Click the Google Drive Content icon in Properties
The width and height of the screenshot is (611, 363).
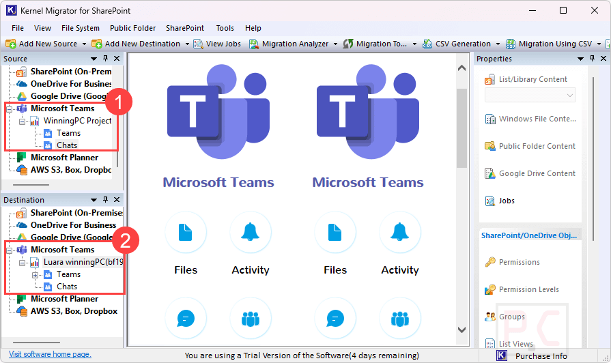(x=489, y=173)
